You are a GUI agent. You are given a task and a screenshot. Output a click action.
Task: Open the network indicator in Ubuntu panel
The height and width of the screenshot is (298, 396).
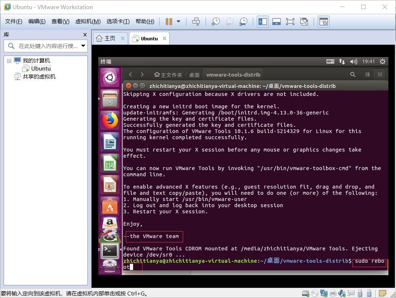point(342,61)
